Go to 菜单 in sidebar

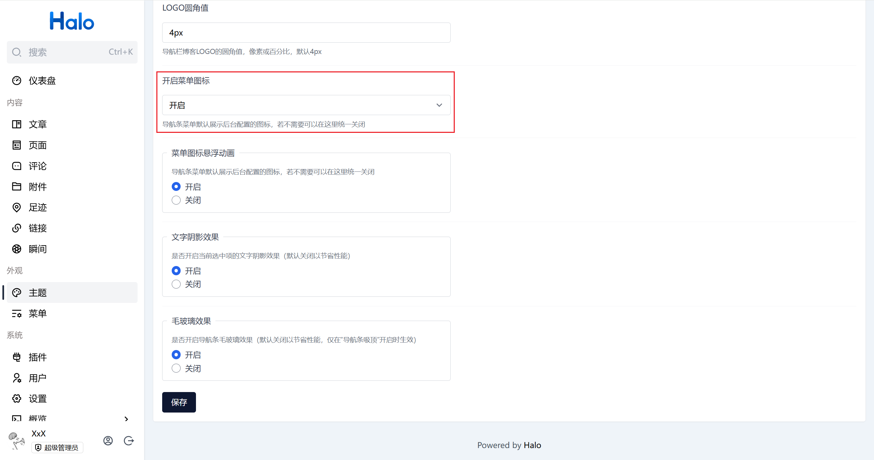[38, 313]
